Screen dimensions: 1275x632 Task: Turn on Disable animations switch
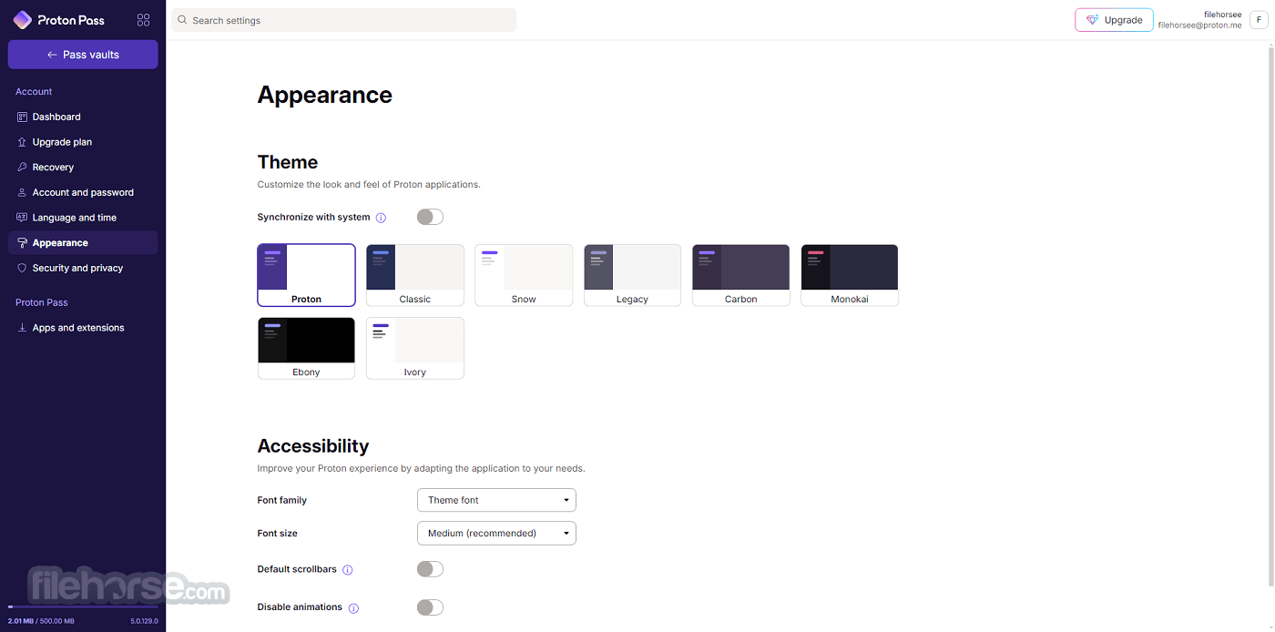tap(430, 607)
